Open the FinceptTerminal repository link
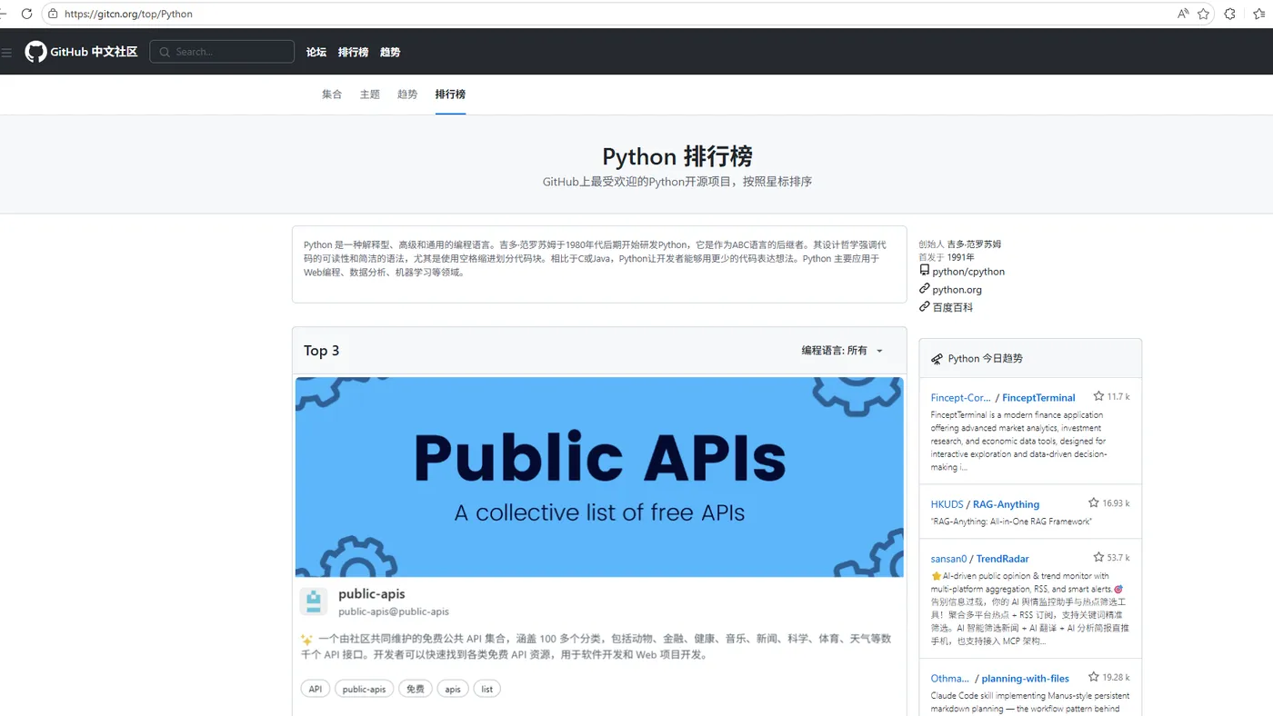1273x716 pixels. point(1038,398)
